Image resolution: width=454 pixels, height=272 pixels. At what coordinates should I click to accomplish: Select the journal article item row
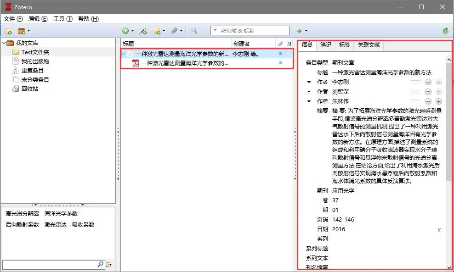click(x=207, y=54)
